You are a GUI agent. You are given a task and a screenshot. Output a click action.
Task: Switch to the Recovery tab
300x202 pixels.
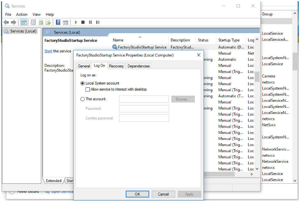pyautogui.click(x=116, y=66)
